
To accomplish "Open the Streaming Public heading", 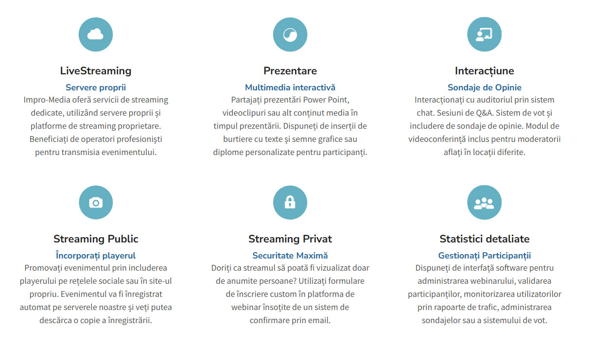I will [96, 239].
